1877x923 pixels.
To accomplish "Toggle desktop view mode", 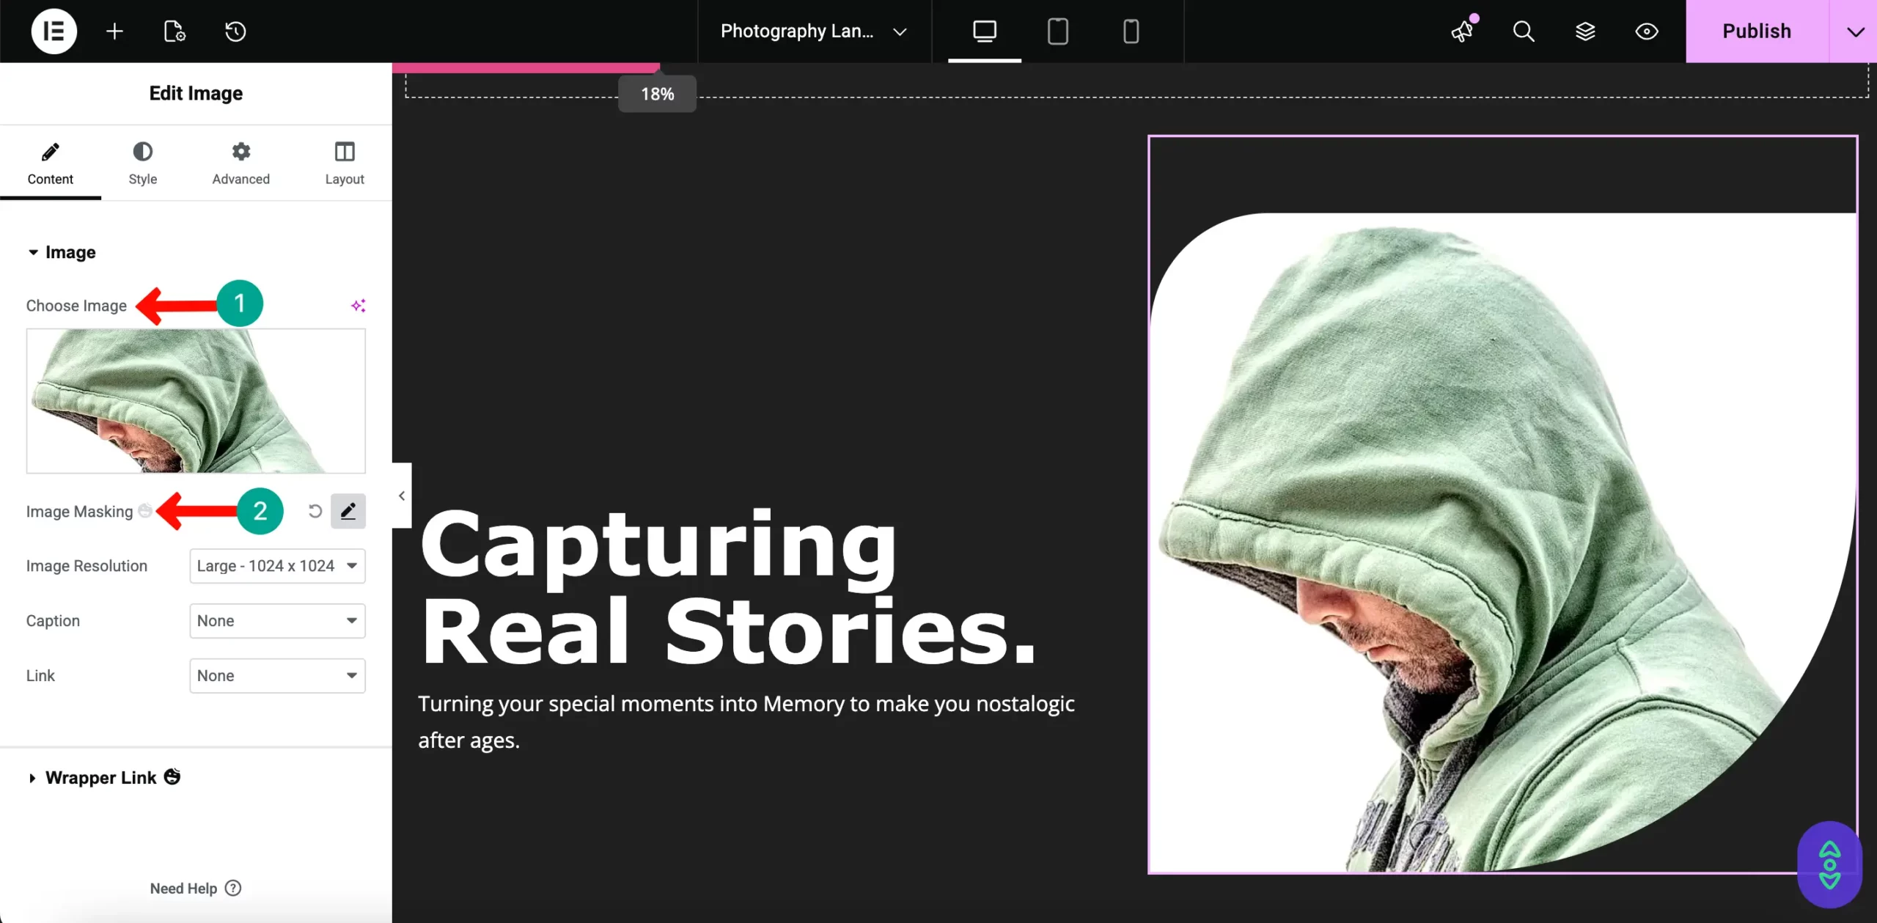I will coord(984,31).
